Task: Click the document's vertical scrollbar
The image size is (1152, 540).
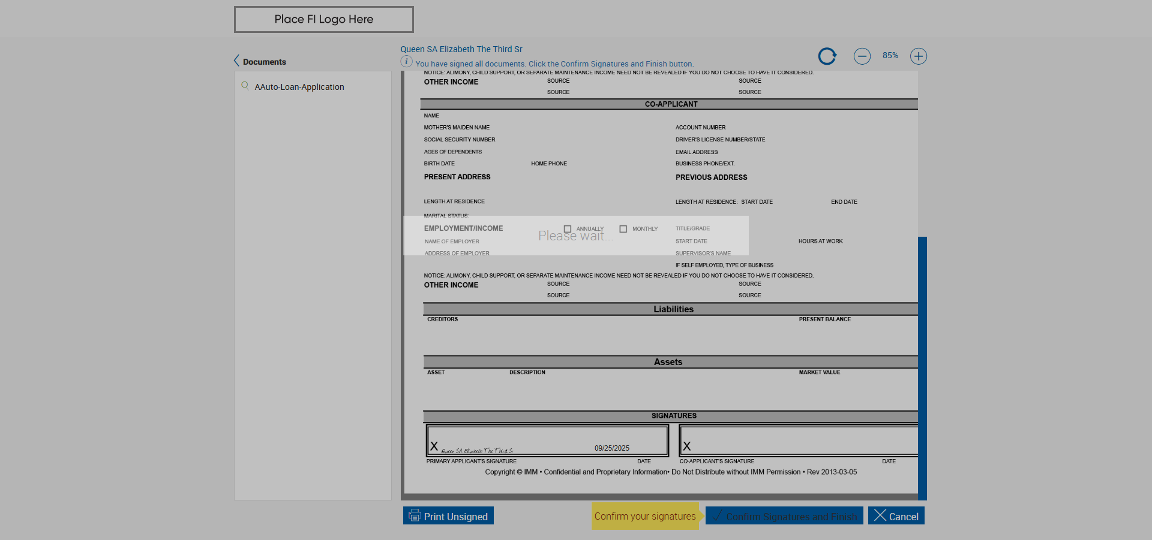Action: pos(922,369)
